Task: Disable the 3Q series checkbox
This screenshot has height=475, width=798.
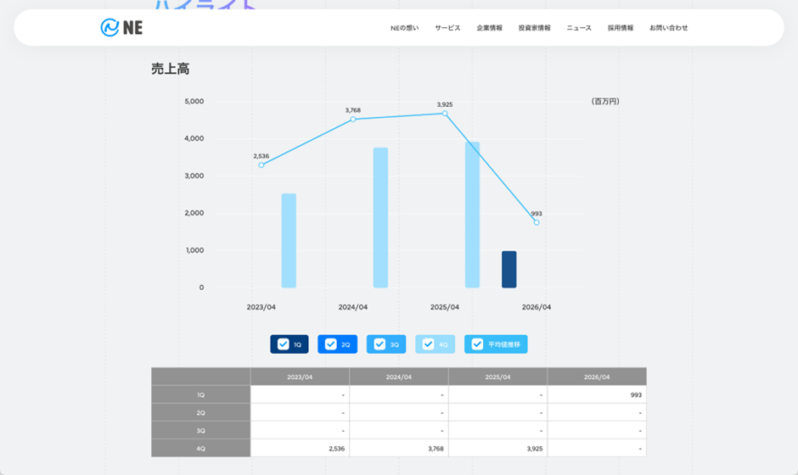Action: coord(379,344)
